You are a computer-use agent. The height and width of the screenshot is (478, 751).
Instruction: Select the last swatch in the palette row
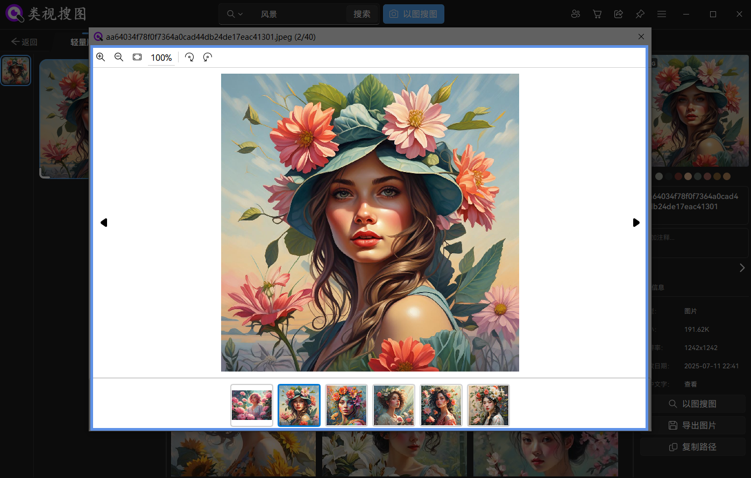point(727,176)
